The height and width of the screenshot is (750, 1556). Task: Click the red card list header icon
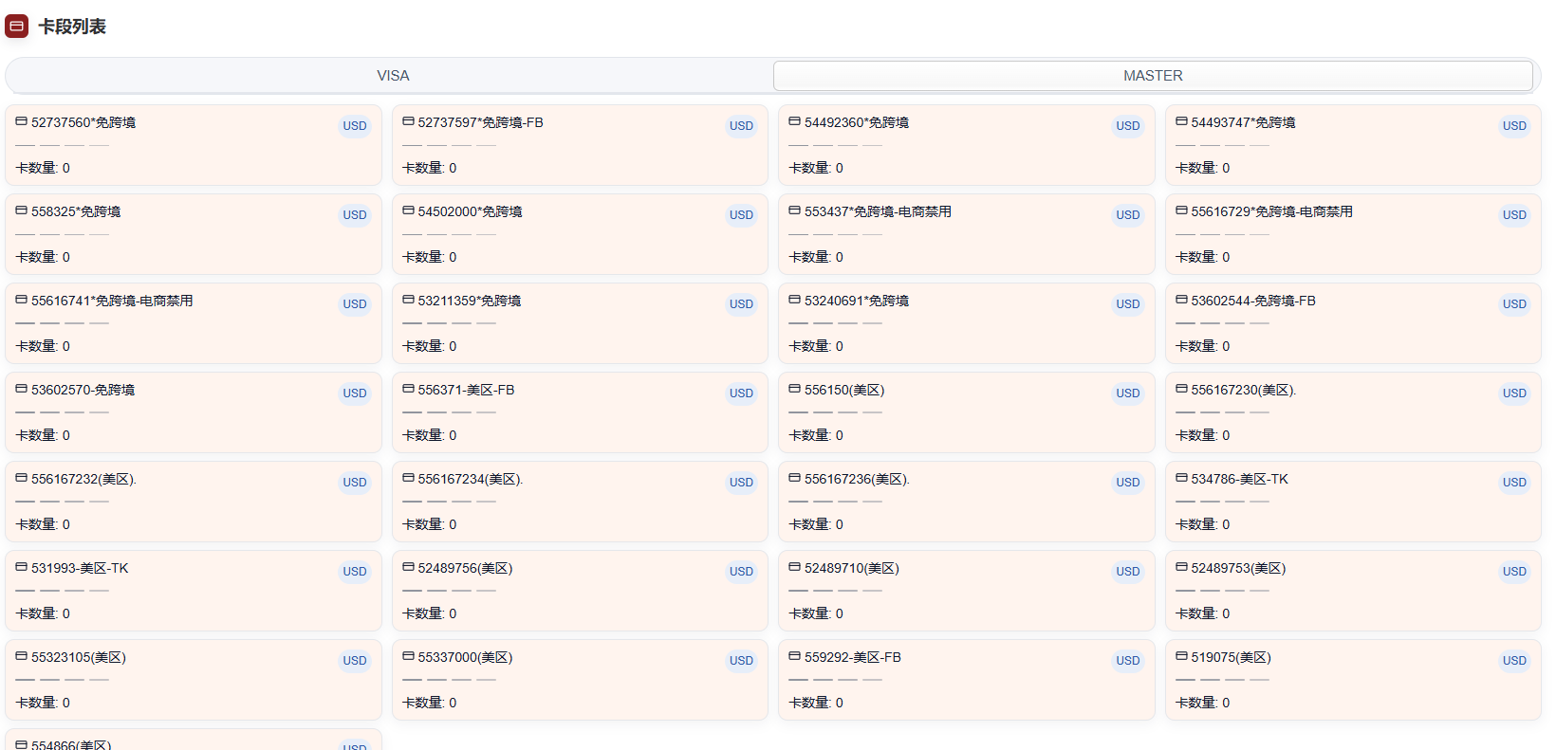tap(17, 27)
